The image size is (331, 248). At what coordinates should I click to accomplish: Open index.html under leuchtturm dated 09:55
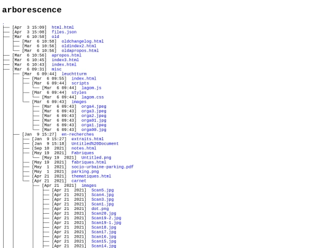[84, 78]
